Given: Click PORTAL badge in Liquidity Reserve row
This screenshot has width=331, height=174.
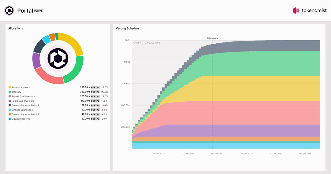Looking at the screenshot, I should [95, 119].
